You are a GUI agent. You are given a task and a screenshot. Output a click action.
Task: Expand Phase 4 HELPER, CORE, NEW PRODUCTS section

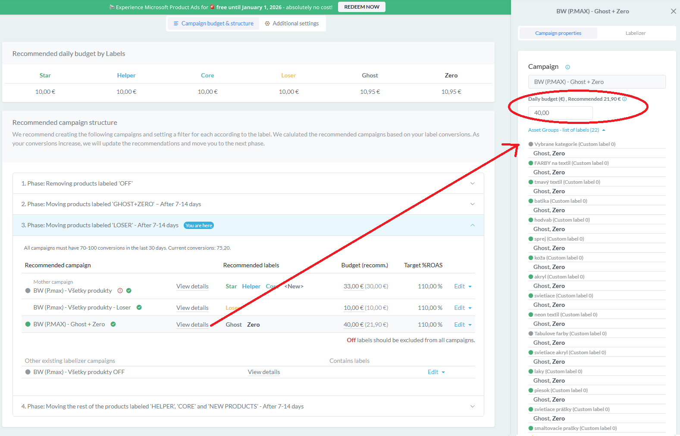(472, 406)
